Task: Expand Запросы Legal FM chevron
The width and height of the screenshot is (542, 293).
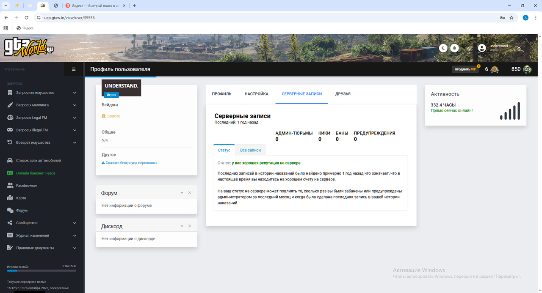Action: 75,118
